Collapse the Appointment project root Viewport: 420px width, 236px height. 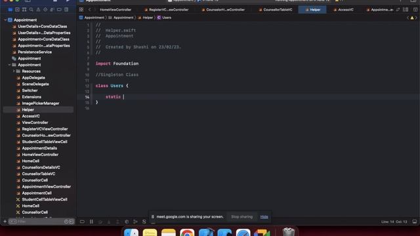coord(5,20)
